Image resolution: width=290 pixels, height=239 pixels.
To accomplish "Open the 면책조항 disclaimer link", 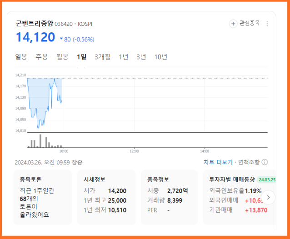I will [249, 162].
